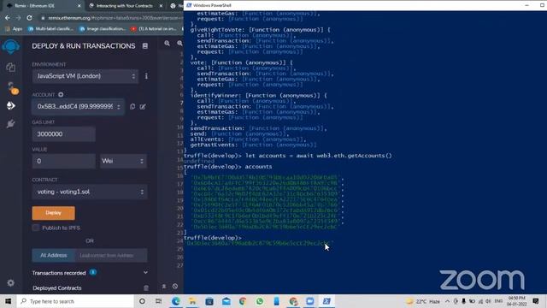Screen dimensions: 547x308
Task: Copy the selected account address
Action: 132,106
